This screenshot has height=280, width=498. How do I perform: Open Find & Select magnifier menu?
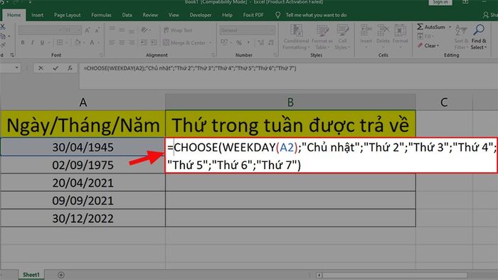pos(479,37)
